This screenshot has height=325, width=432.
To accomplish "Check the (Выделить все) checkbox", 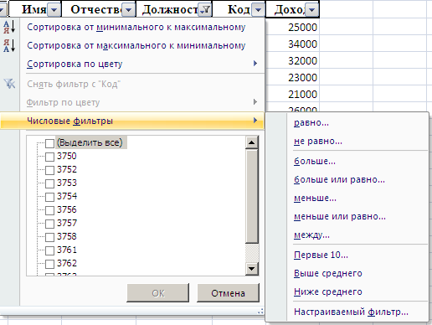I will [x=49, y=143].
